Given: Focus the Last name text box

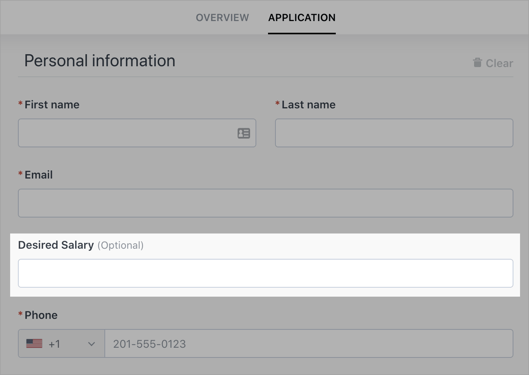Looking at the screenshot, I should coord(394,133).
